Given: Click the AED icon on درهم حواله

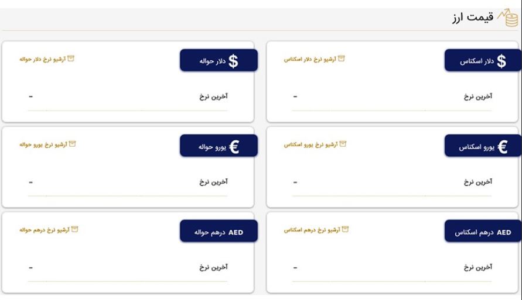Looking at the screenshot, I should click(x=236, y=233).
